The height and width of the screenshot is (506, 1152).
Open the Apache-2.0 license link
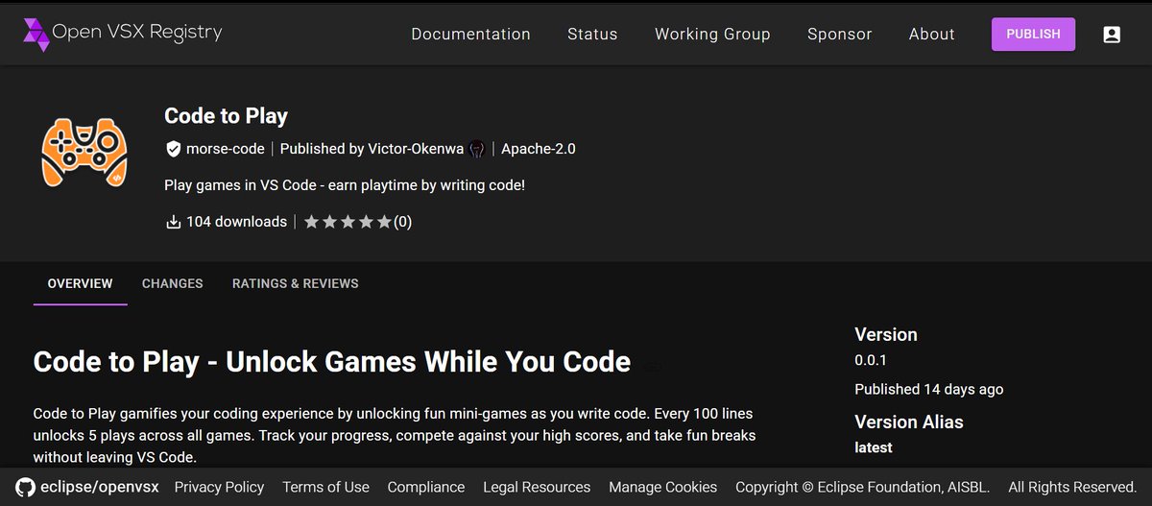[539, 149]
